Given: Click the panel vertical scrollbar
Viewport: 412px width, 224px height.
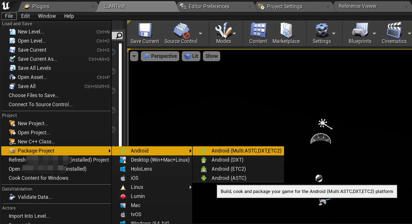Looking at the screenshot, I should tap(120, 94).
